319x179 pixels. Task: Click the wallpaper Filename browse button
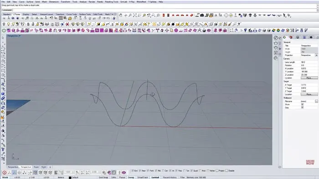coord(316,101)
